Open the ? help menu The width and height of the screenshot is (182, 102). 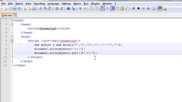pos(115,4)
